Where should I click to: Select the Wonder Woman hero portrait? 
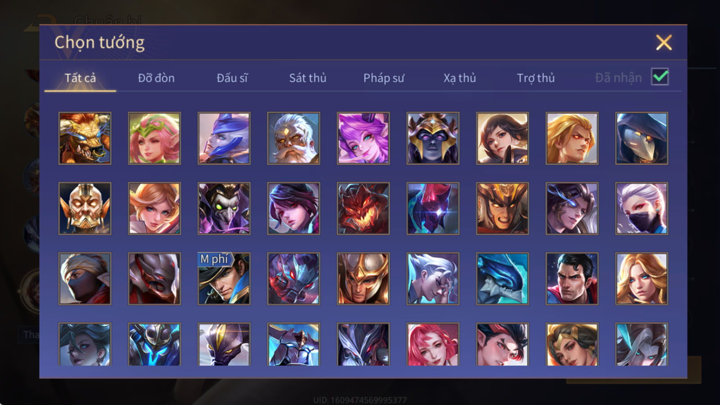572,344
